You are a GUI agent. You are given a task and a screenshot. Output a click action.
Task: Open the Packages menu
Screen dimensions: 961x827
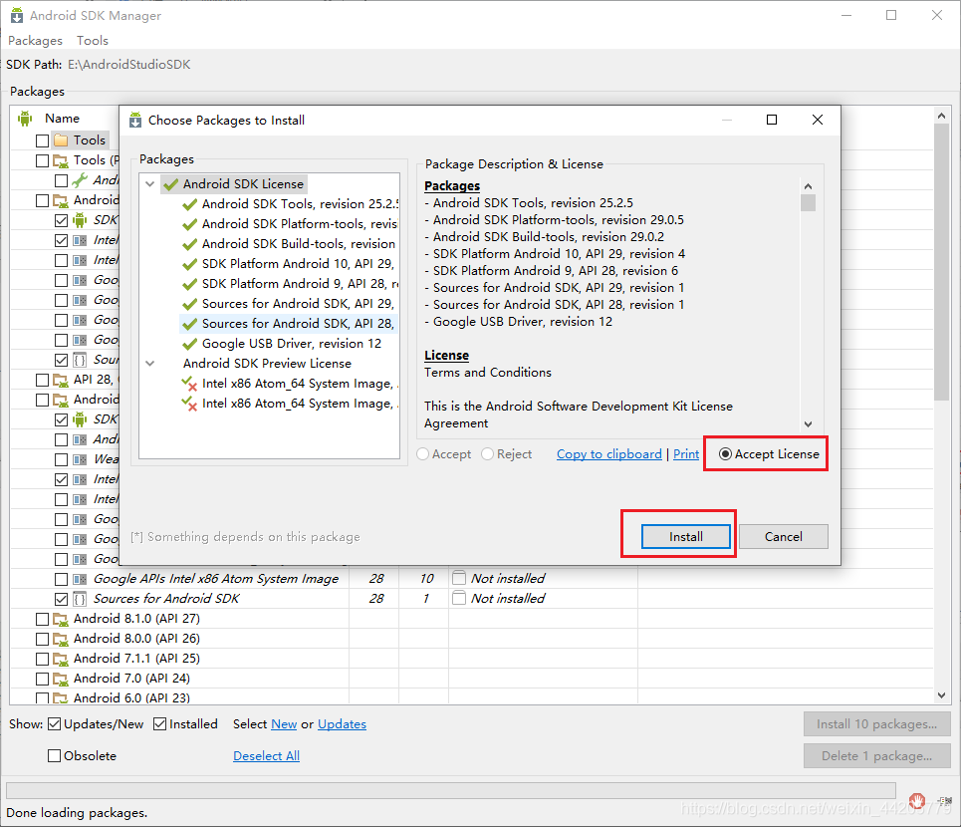[35, 41]
